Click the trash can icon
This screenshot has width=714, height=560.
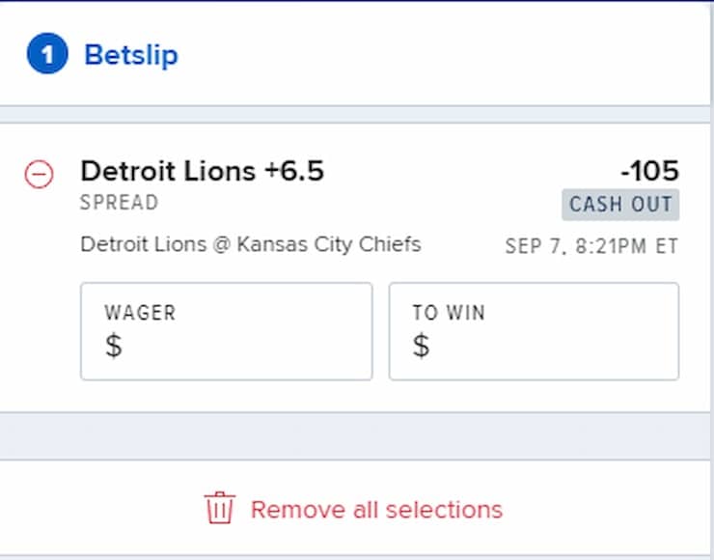219,508
